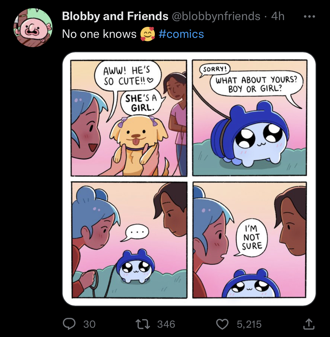
Task: View the 346 retweets count
Action: click(166, 324)
